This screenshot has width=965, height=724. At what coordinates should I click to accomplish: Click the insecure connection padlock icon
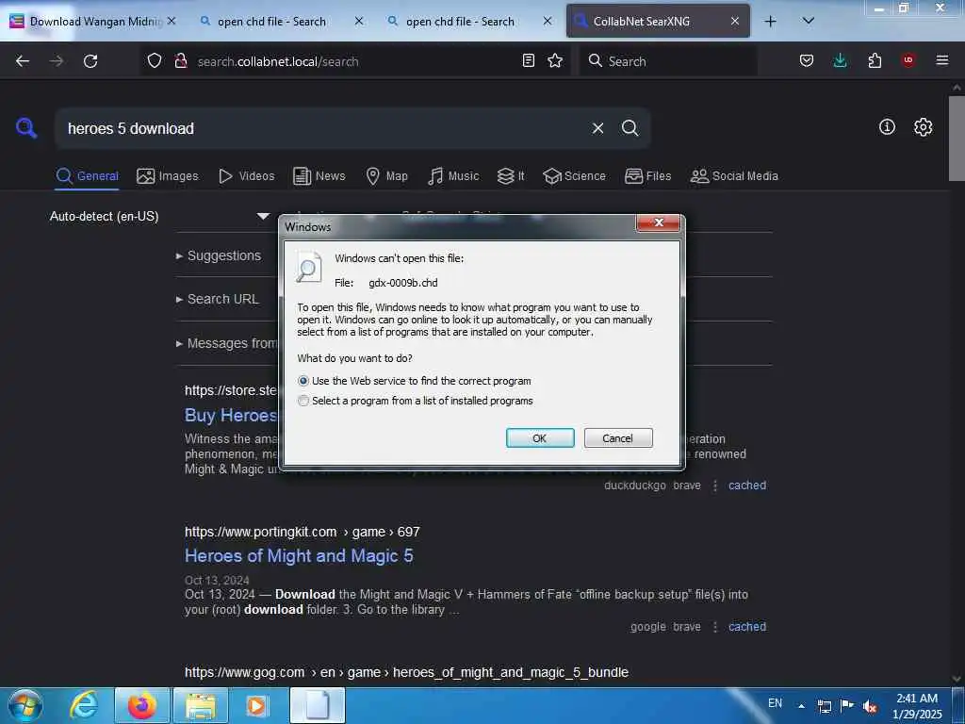point(180,61)
